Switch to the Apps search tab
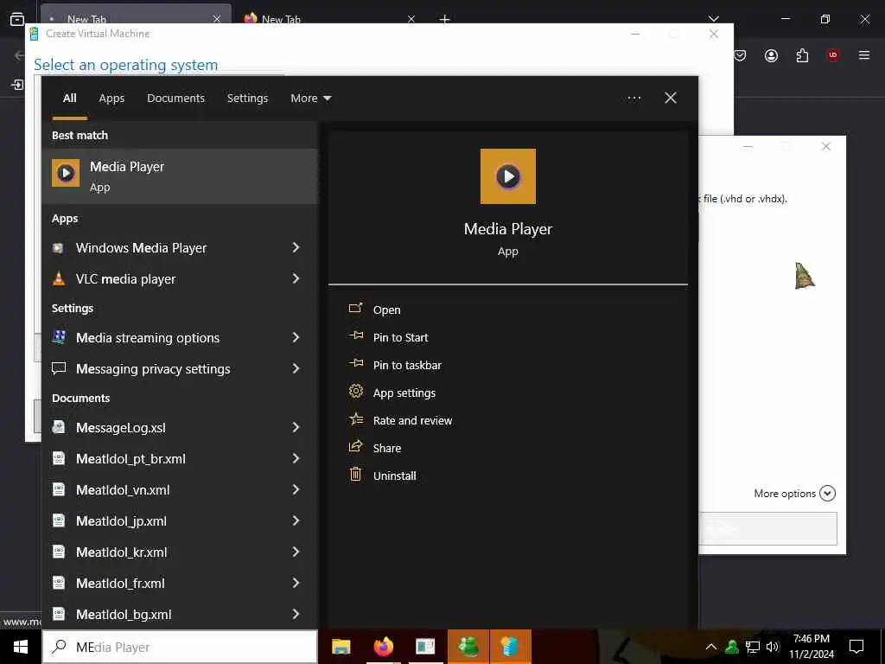Viewport: 885px width, 664px height. tap(111, 99)
